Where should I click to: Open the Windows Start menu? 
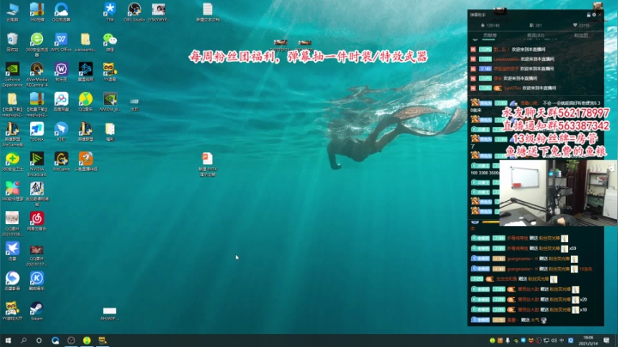click(x=8, y=340)
